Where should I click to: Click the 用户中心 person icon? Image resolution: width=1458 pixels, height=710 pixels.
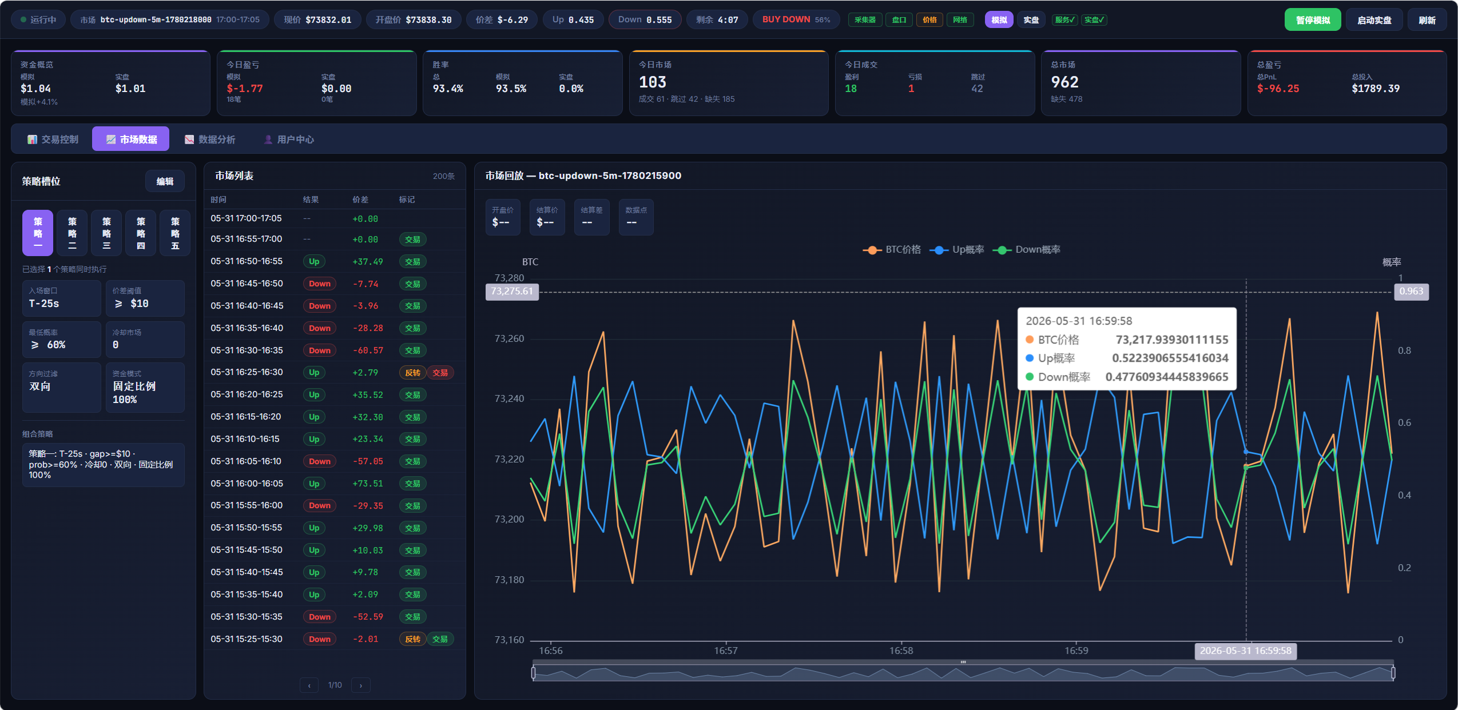pos(268,139)
